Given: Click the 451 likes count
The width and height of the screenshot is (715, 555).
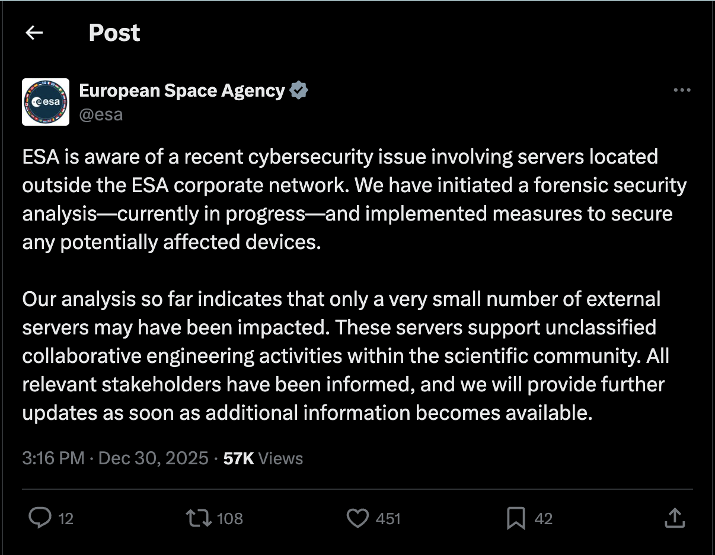Looking at the screenshot, I should (x=390, y=518).
